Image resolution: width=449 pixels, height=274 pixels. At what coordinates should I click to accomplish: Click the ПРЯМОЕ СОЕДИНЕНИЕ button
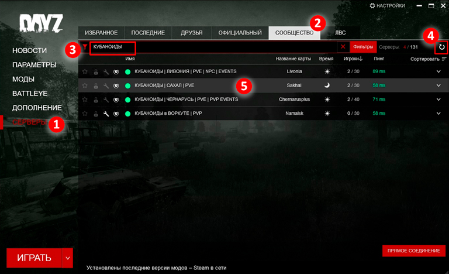pos(414,251)
